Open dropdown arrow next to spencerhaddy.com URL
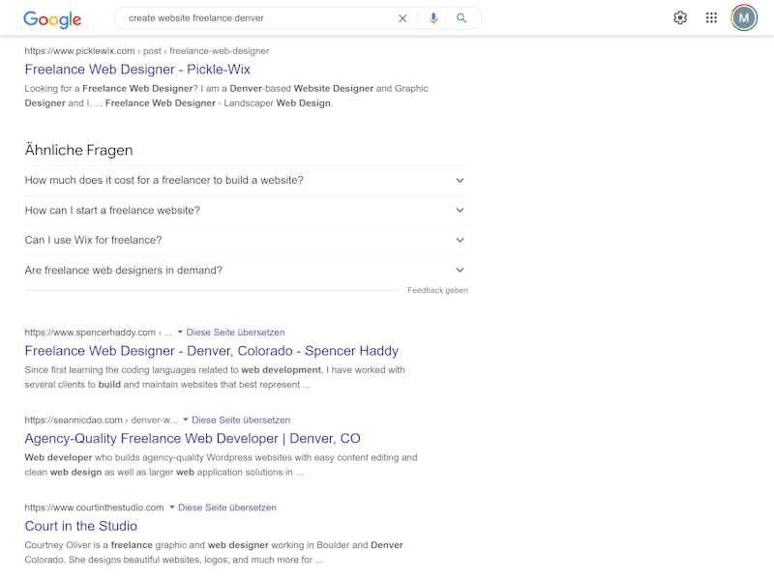Screen dimensions: 774x580 coord(180,332)
